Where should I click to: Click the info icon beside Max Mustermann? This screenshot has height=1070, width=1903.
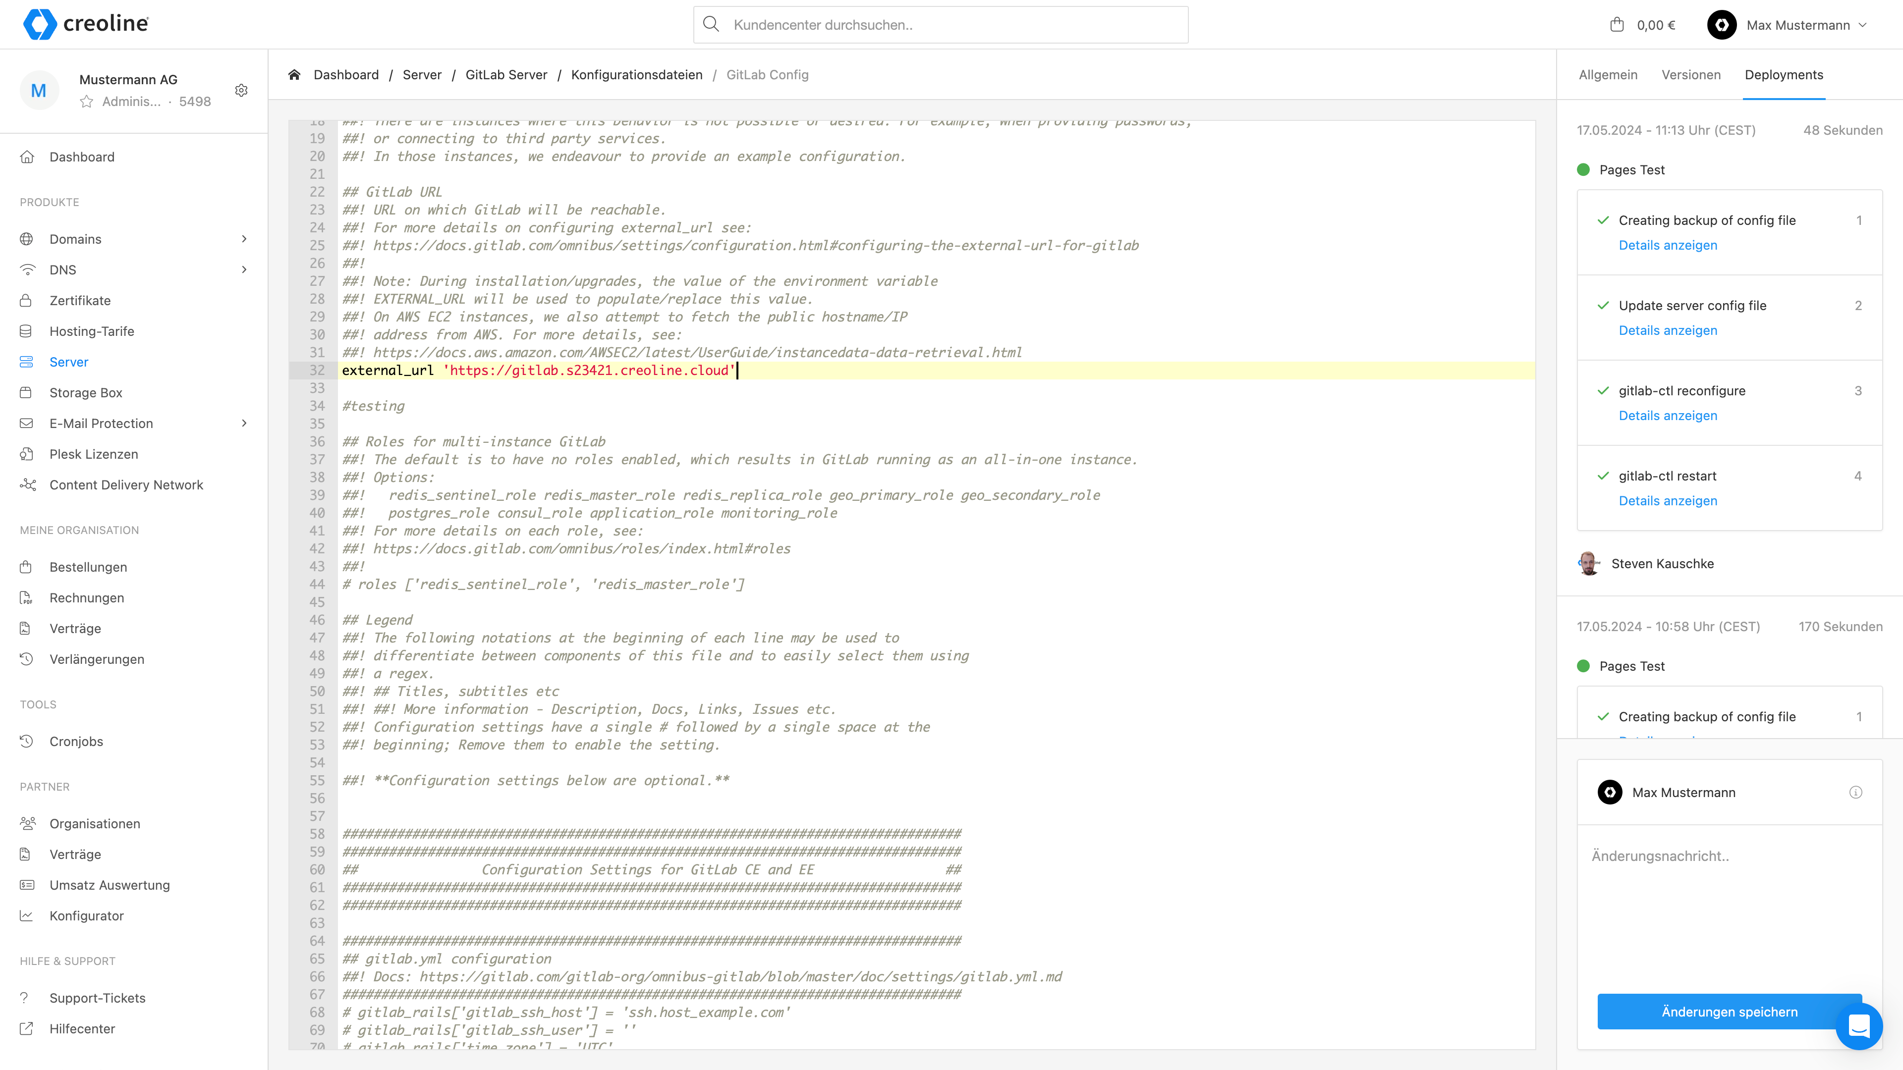(1855, 793)
